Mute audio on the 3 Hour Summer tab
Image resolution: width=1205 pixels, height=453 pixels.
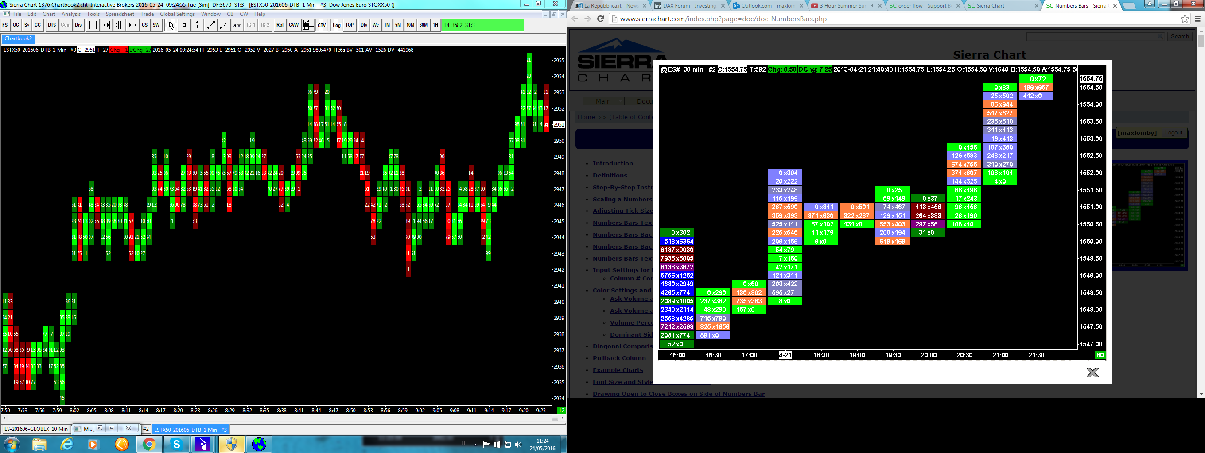point(873,6)
